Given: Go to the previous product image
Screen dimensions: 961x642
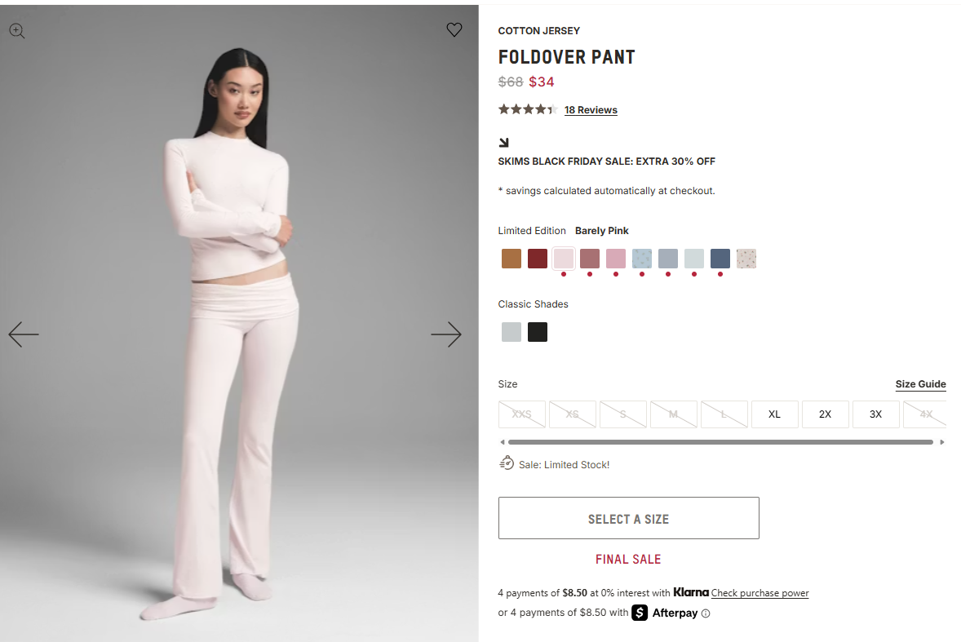Looking at the screenshot, I should tap(24, 334).
